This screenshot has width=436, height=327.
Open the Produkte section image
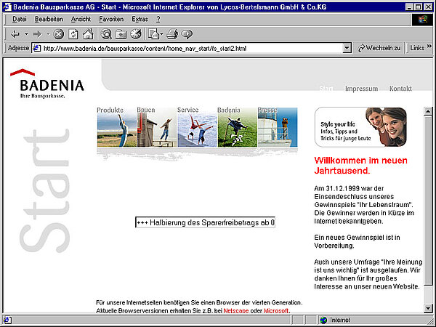(x=117, y=126)
